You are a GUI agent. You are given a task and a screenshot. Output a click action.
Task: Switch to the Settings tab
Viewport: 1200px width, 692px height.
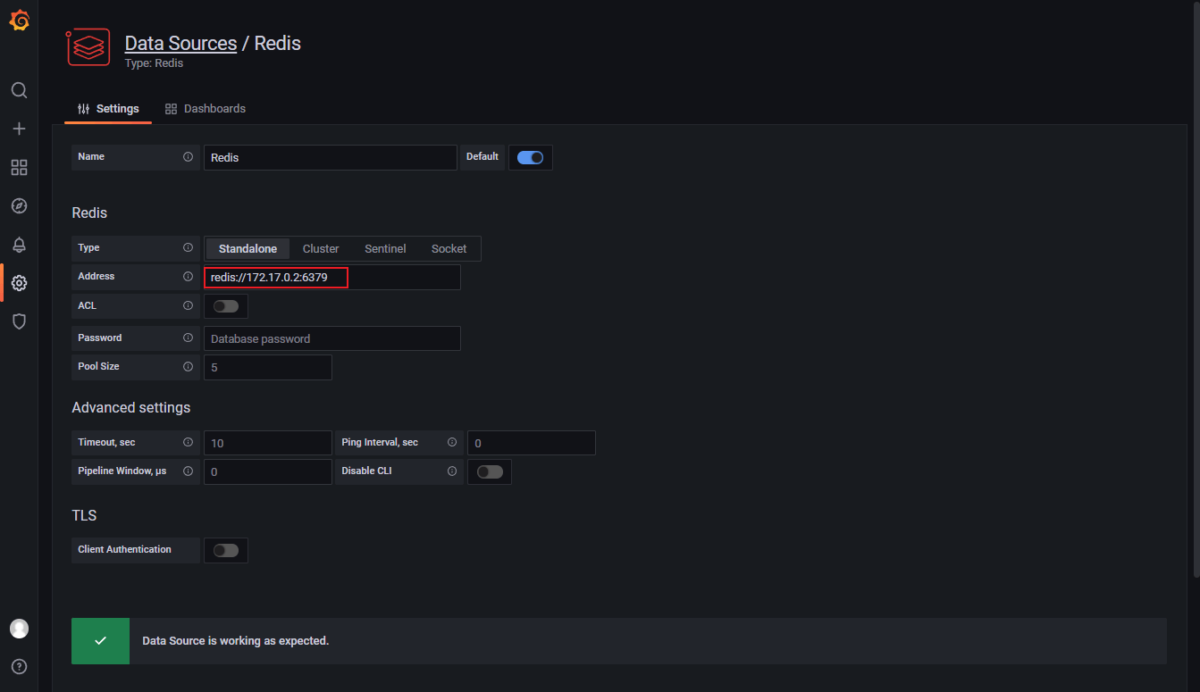tap(108, 108)
